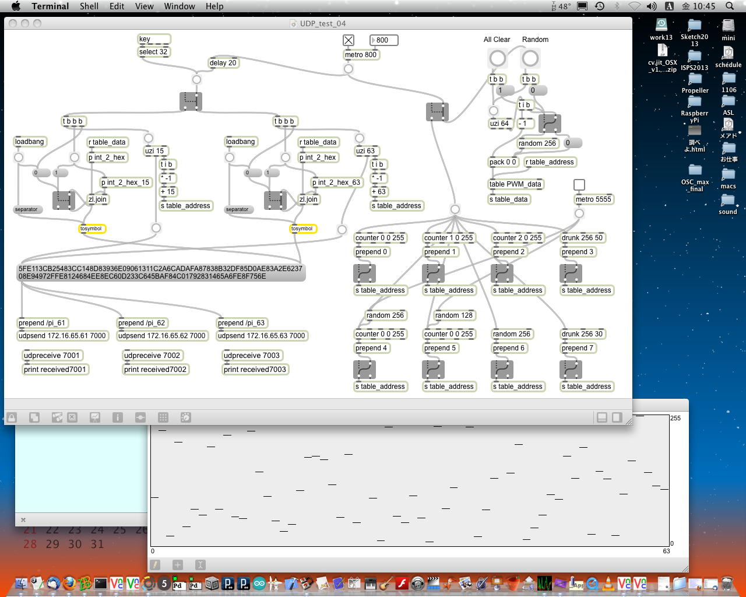Trigger the bang button below 'metro 5555'
746x597 pixels.
tap(579, 213)
